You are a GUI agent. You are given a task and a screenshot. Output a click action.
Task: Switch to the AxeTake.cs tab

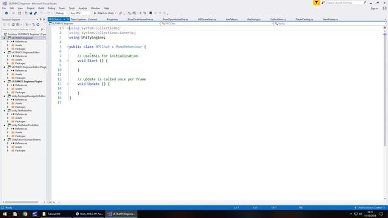tap(232, 19)
